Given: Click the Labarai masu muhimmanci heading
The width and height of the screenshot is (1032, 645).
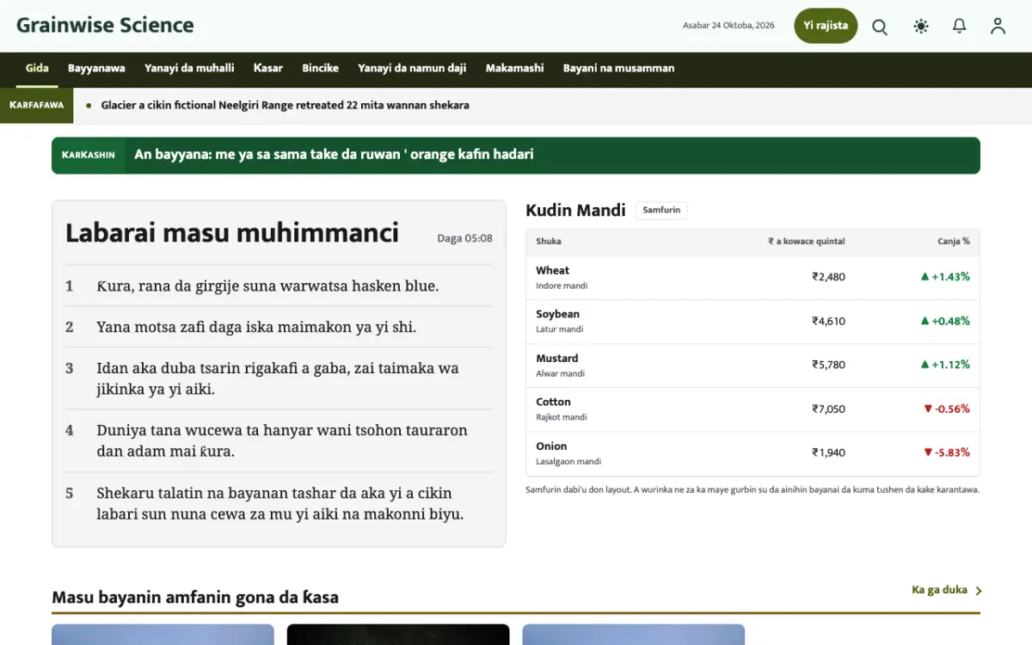Looking at the screenshot, I should [x=232, y=233].
